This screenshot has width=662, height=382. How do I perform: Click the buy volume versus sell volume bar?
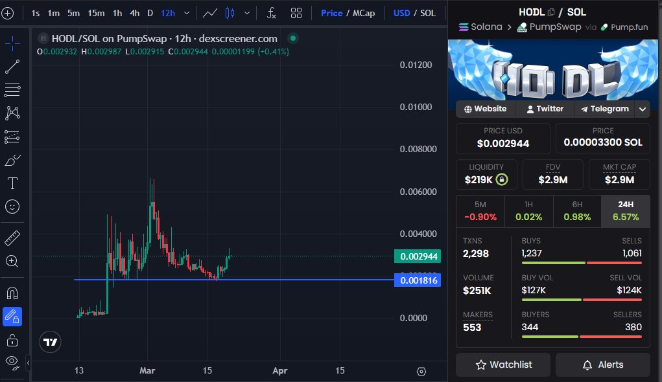click(582, 300)
